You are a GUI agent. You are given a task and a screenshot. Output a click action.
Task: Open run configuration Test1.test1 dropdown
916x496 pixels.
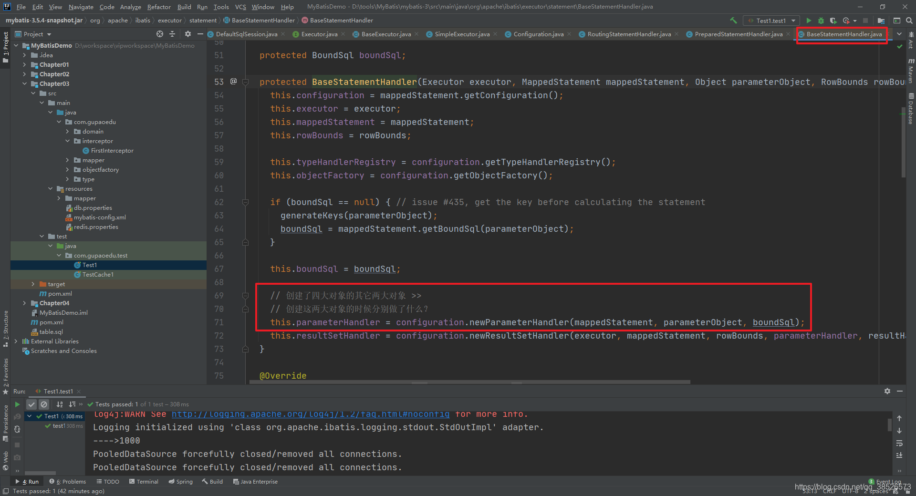[771, 21]
